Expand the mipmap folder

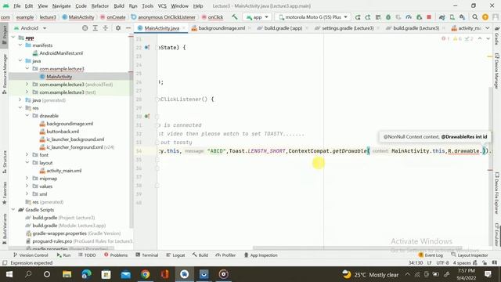click(x=27, y=179)
